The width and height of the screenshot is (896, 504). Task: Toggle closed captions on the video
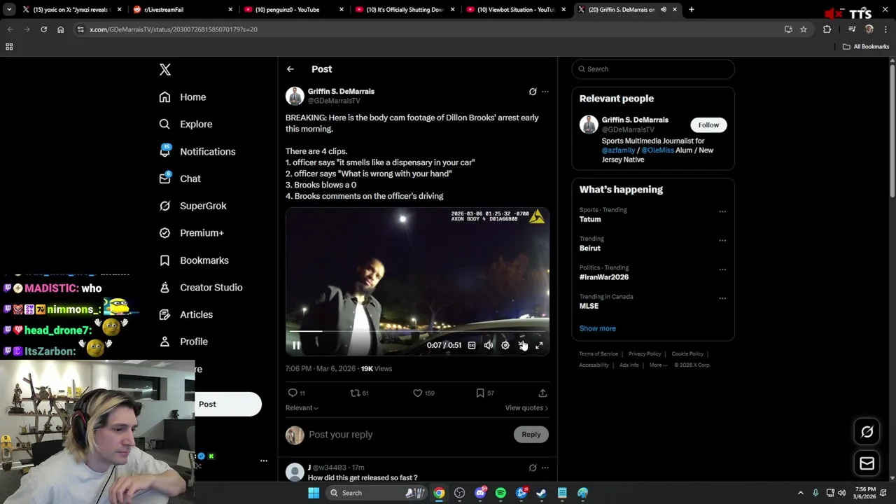point(472,345)
